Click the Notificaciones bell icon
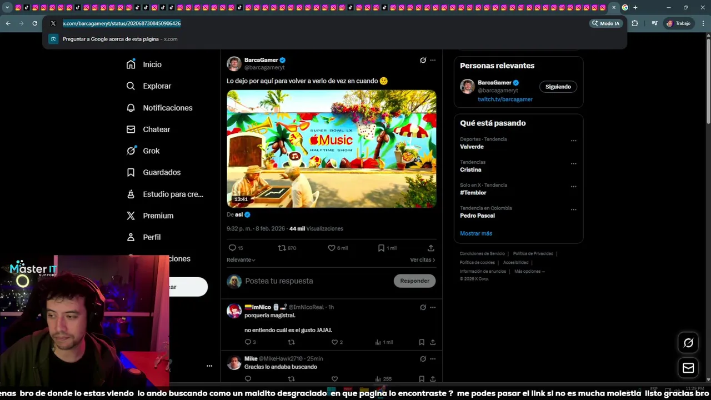 (x=131, y=108)
